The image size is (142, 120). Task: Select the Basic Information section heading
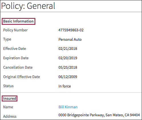pos(19,21)
